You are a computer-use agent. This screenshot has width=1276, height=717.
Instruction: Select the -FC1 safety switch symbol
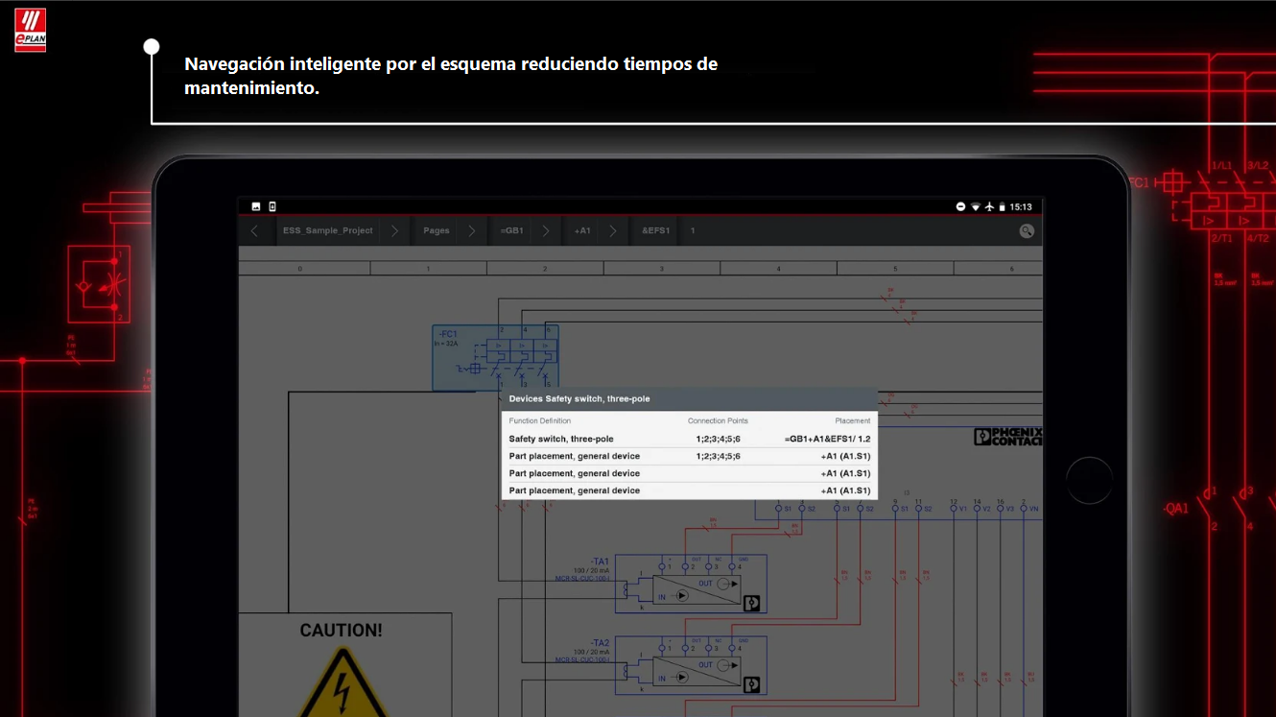tap(495, 357)
